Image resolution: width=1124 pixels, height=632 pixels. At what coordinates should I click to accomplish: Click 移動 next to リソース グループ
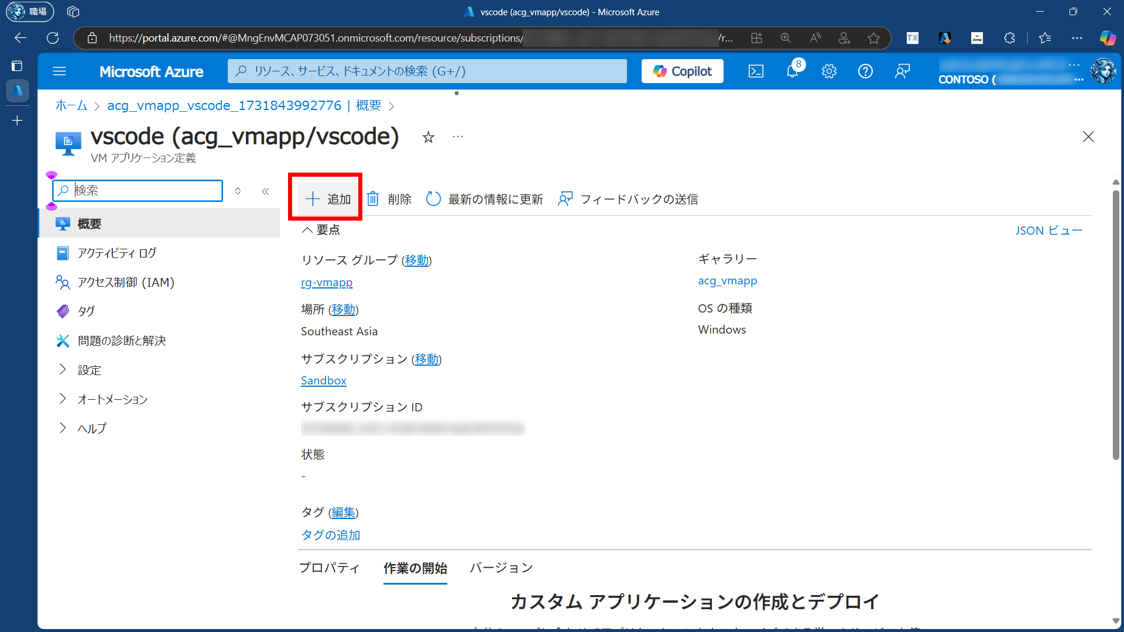tap(416, 260)
